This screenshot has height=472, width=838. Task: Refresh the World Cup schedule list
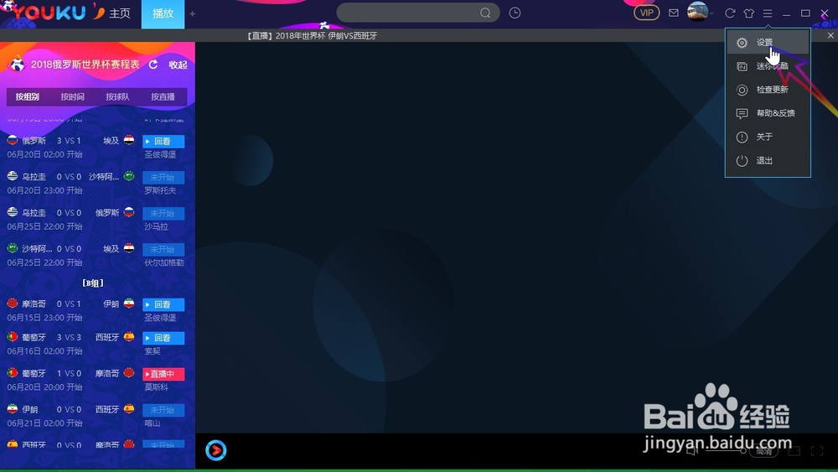153,65
